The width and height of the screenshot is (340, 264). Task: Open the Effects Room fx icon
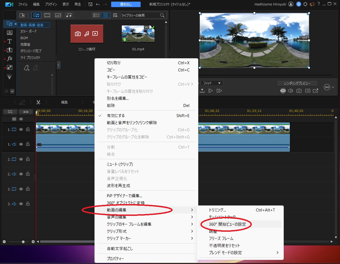(10, 58)
